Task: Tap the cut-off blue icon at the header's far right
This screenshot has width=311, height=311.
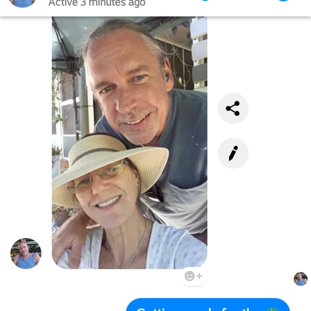Action: 284,1
